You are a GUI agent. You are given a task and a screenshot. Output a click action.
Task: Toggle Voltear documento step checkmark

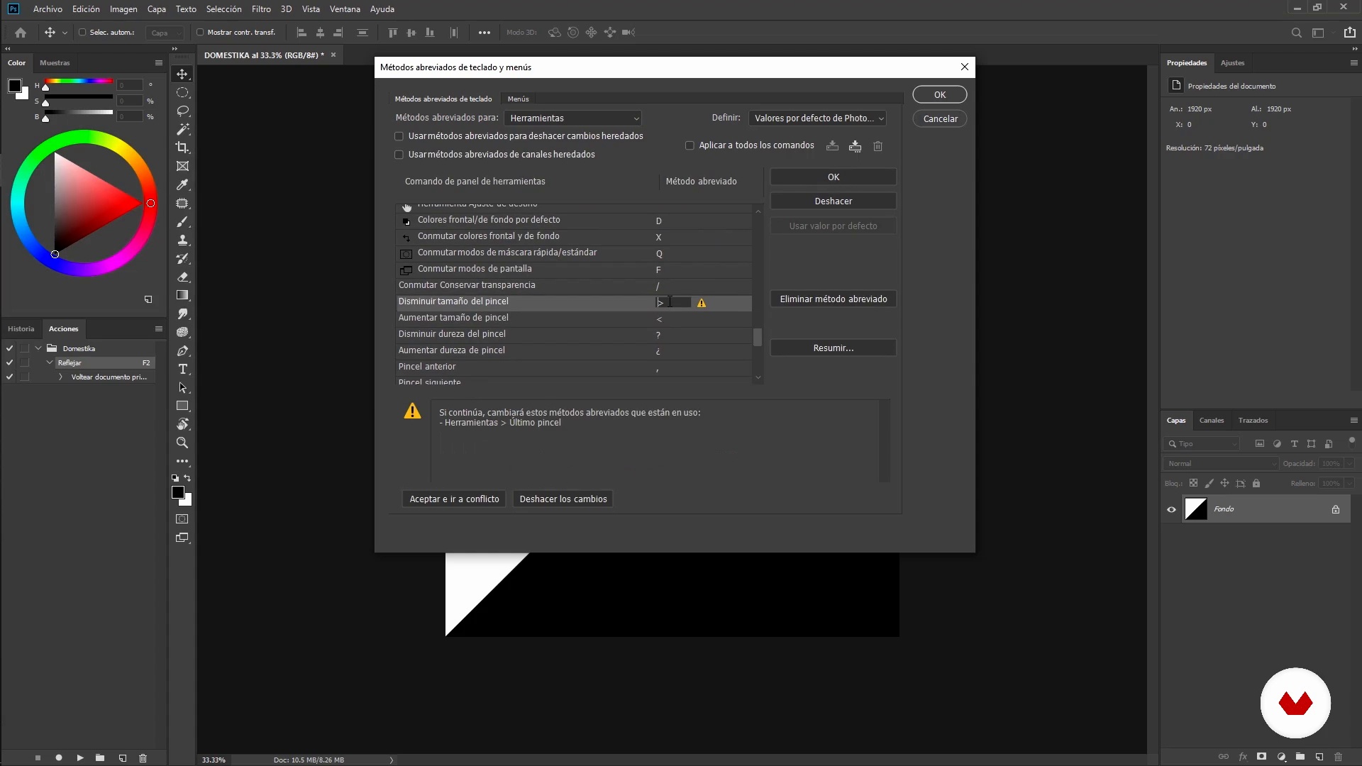pyautogui.click(x=9, y=377)
